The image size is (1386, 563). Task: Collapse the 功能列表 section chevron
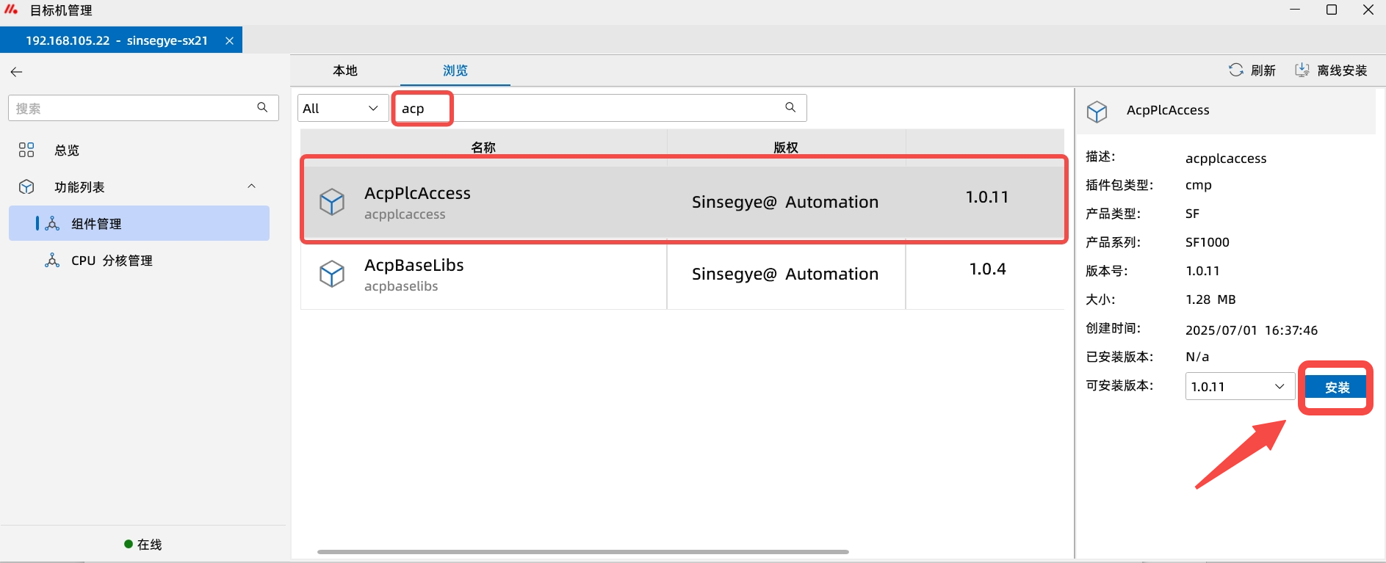point(251,186)
